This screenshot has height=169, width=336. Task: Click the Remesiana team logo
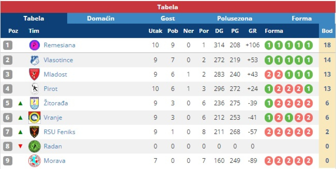pos(34,45)
